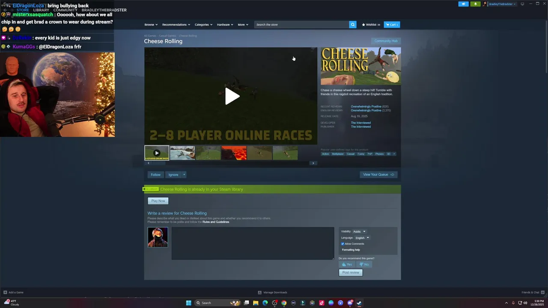Select the PvP tag
Viewport: 548px width, 308px height.
(370, 154)
